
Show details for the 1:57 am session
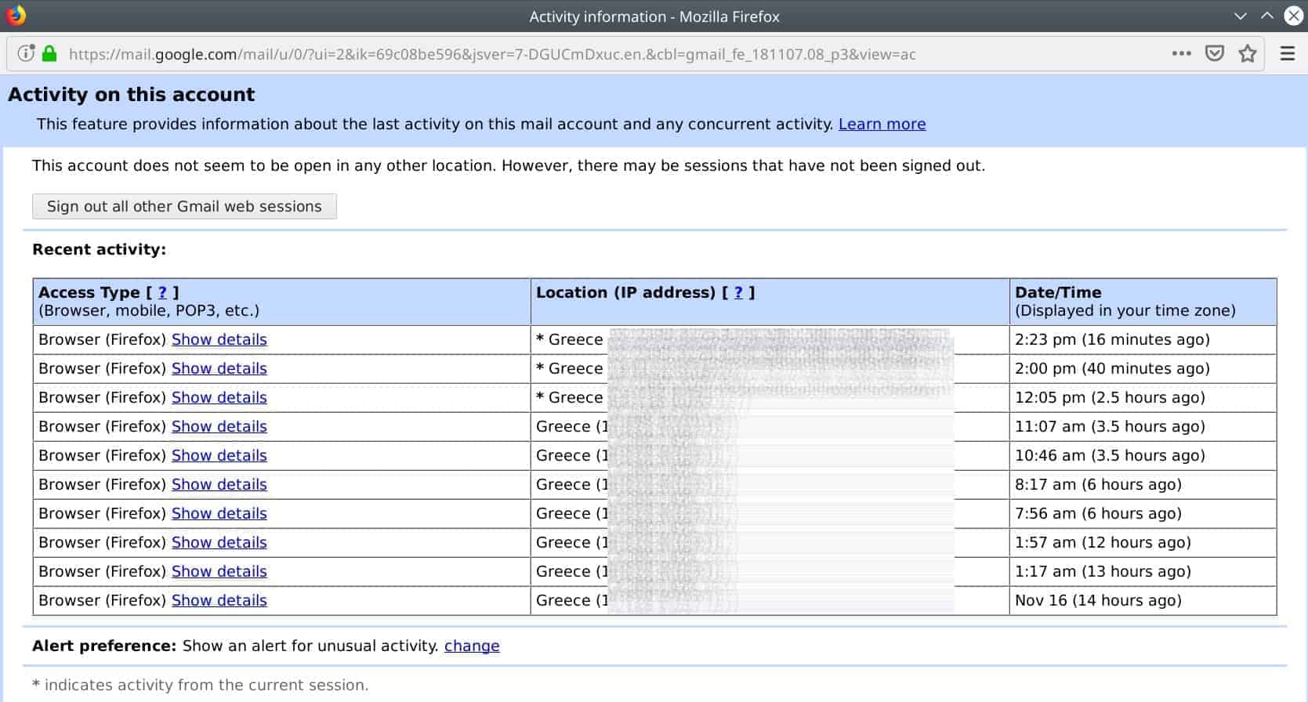[219, 542]
